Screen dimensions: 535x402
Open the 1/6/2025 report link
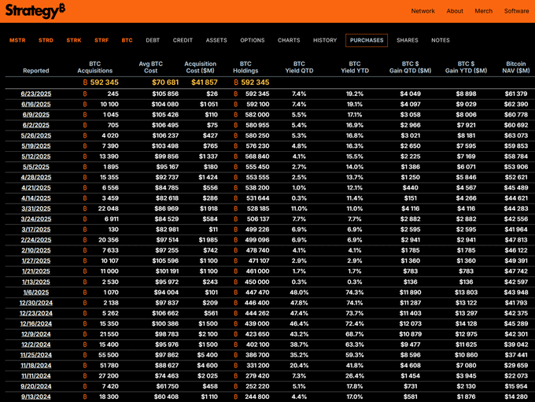[36, 293]
